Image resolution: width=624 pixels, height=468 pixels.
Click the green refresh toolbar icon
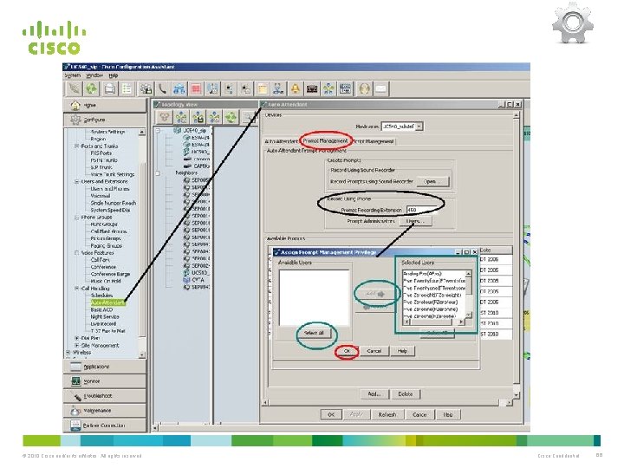click(92, 88)
